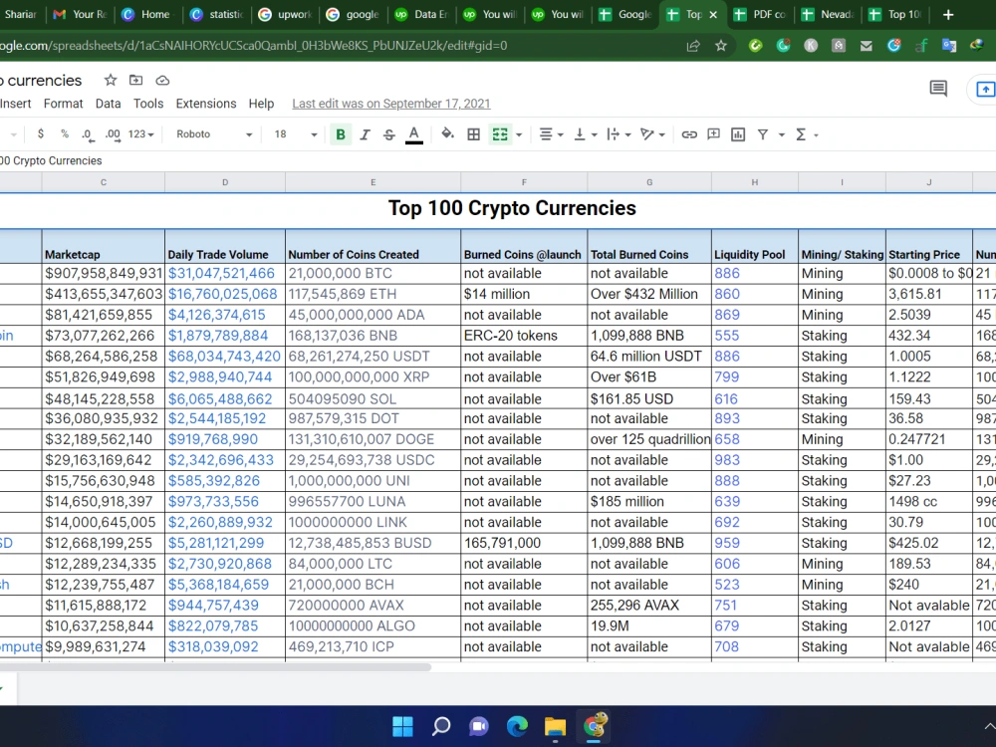Toggle strikethrough formatting
The image size is (996, 747).
389,134
